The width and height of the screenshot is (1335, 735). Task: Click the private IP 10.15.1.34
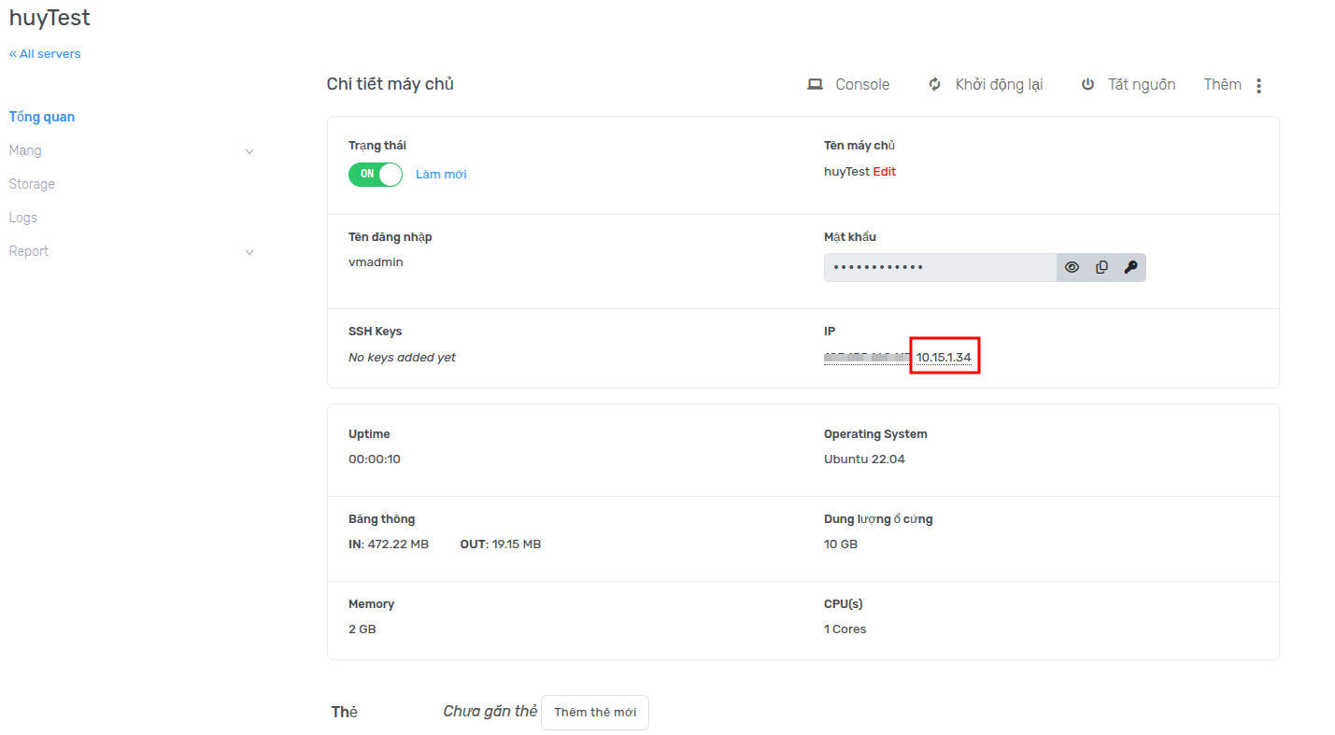944,358
